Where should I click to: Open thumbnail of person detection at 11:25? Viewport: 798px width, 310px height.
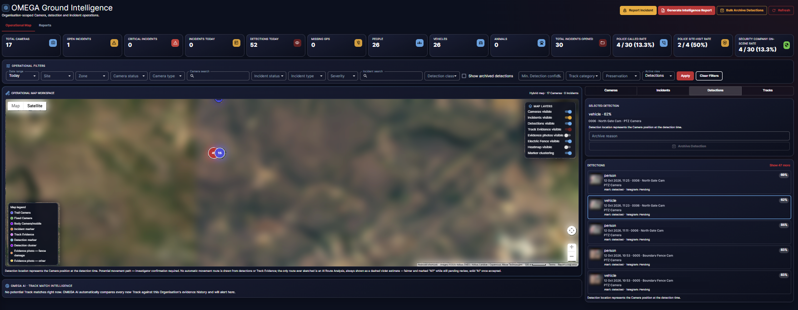click(595, 179)
